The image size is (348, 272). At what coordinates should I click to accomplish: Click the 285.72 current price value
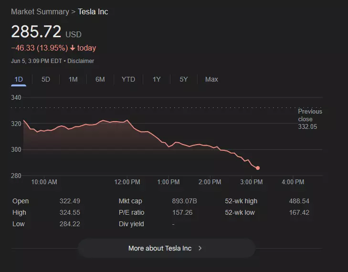(x=36, y=31)
